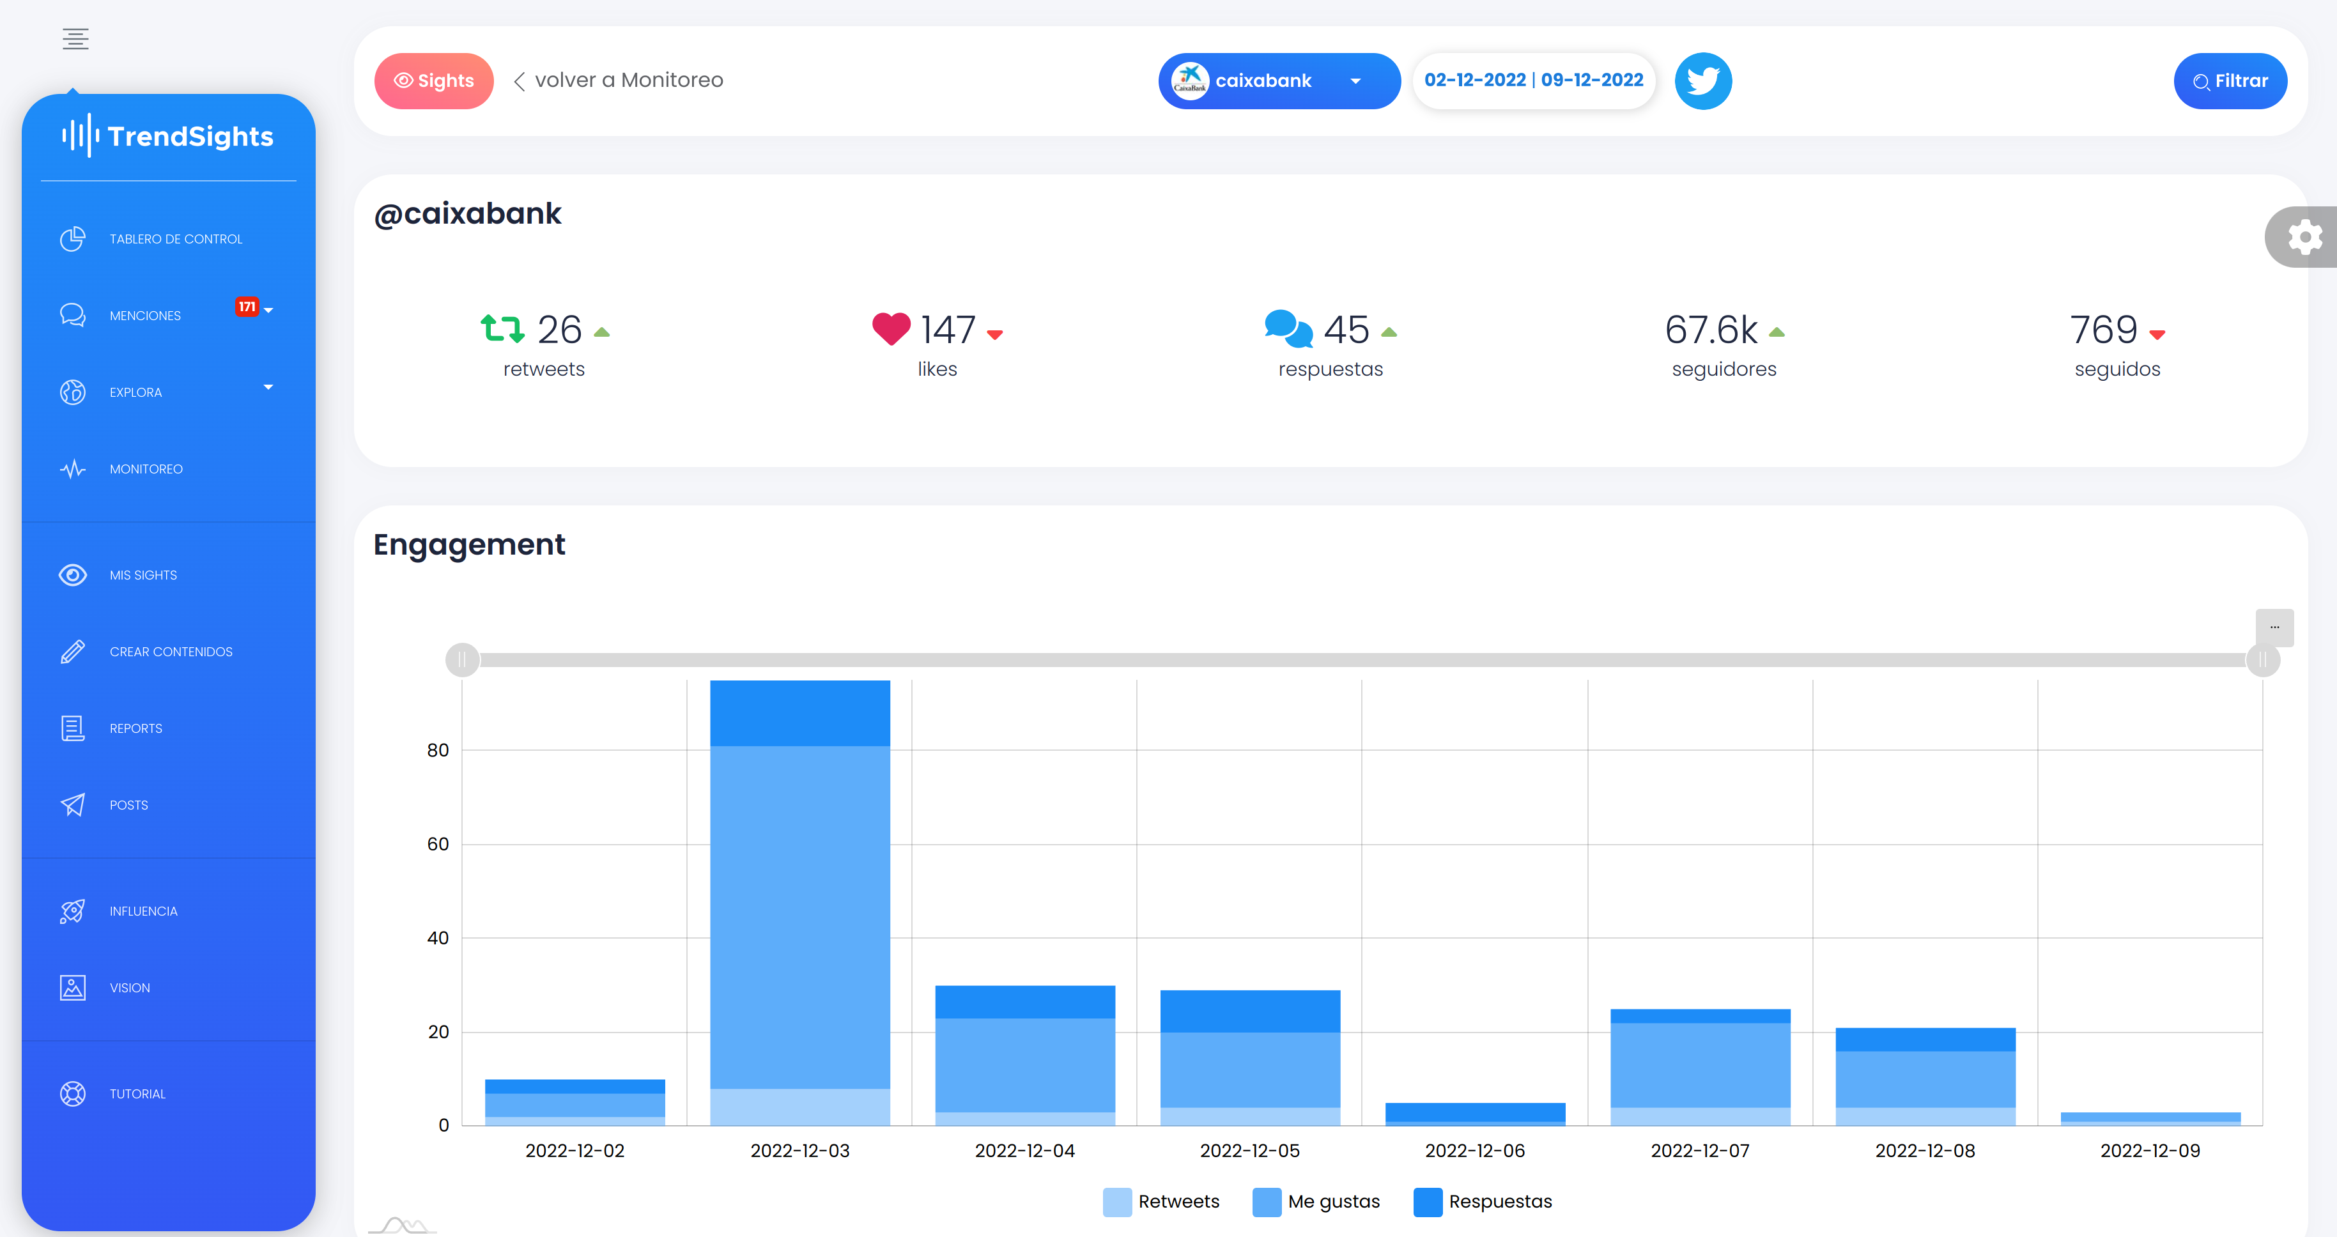
Task: Click the @caixabank heading
Action: pyautogui.click(x=467, y=214)
